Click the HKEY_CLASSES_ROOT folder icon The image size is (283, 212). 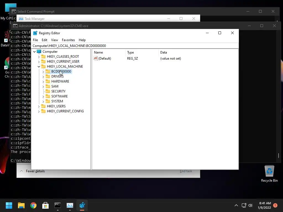point(43,57)
